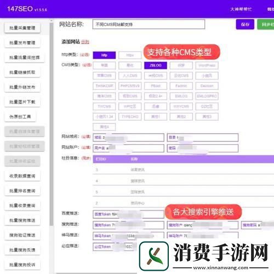Click 大神帮帮忙 in the top bar

click(x=241, y=9)
